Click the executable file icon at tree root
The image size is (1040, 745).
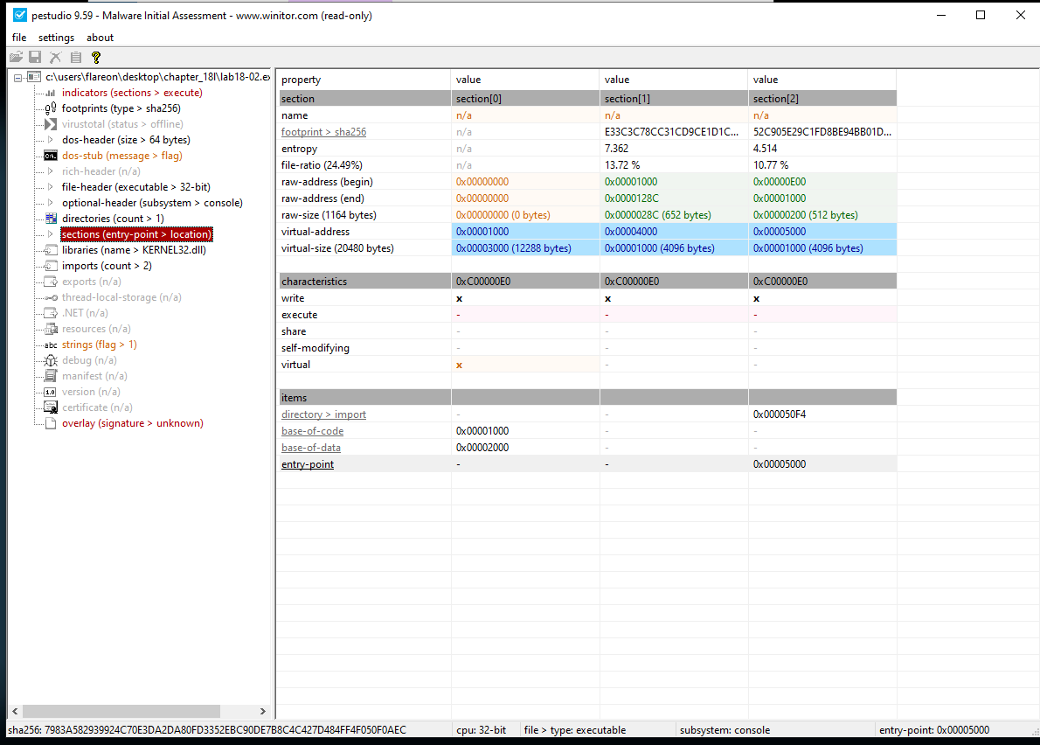click(x=34, y=77)
